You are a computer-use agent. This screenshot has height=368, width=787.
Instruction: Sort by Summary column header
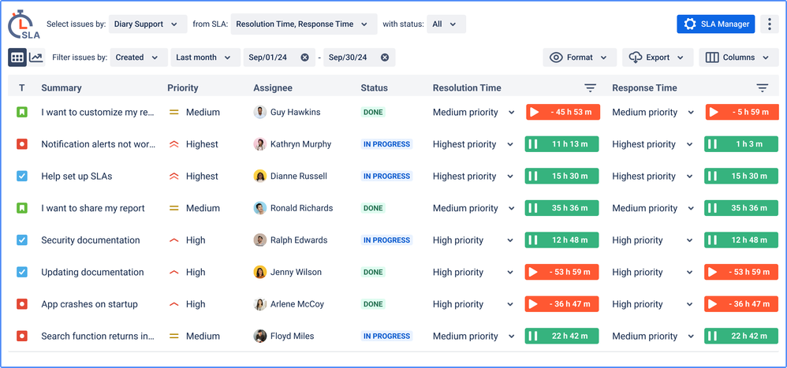[62, 88]
